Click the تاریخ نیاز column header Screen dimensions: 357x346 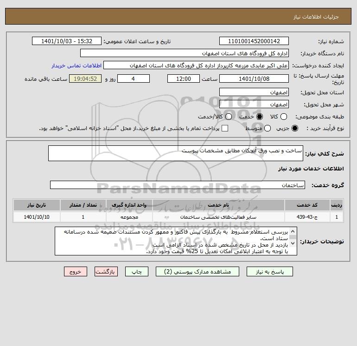(x=37, y=205)
